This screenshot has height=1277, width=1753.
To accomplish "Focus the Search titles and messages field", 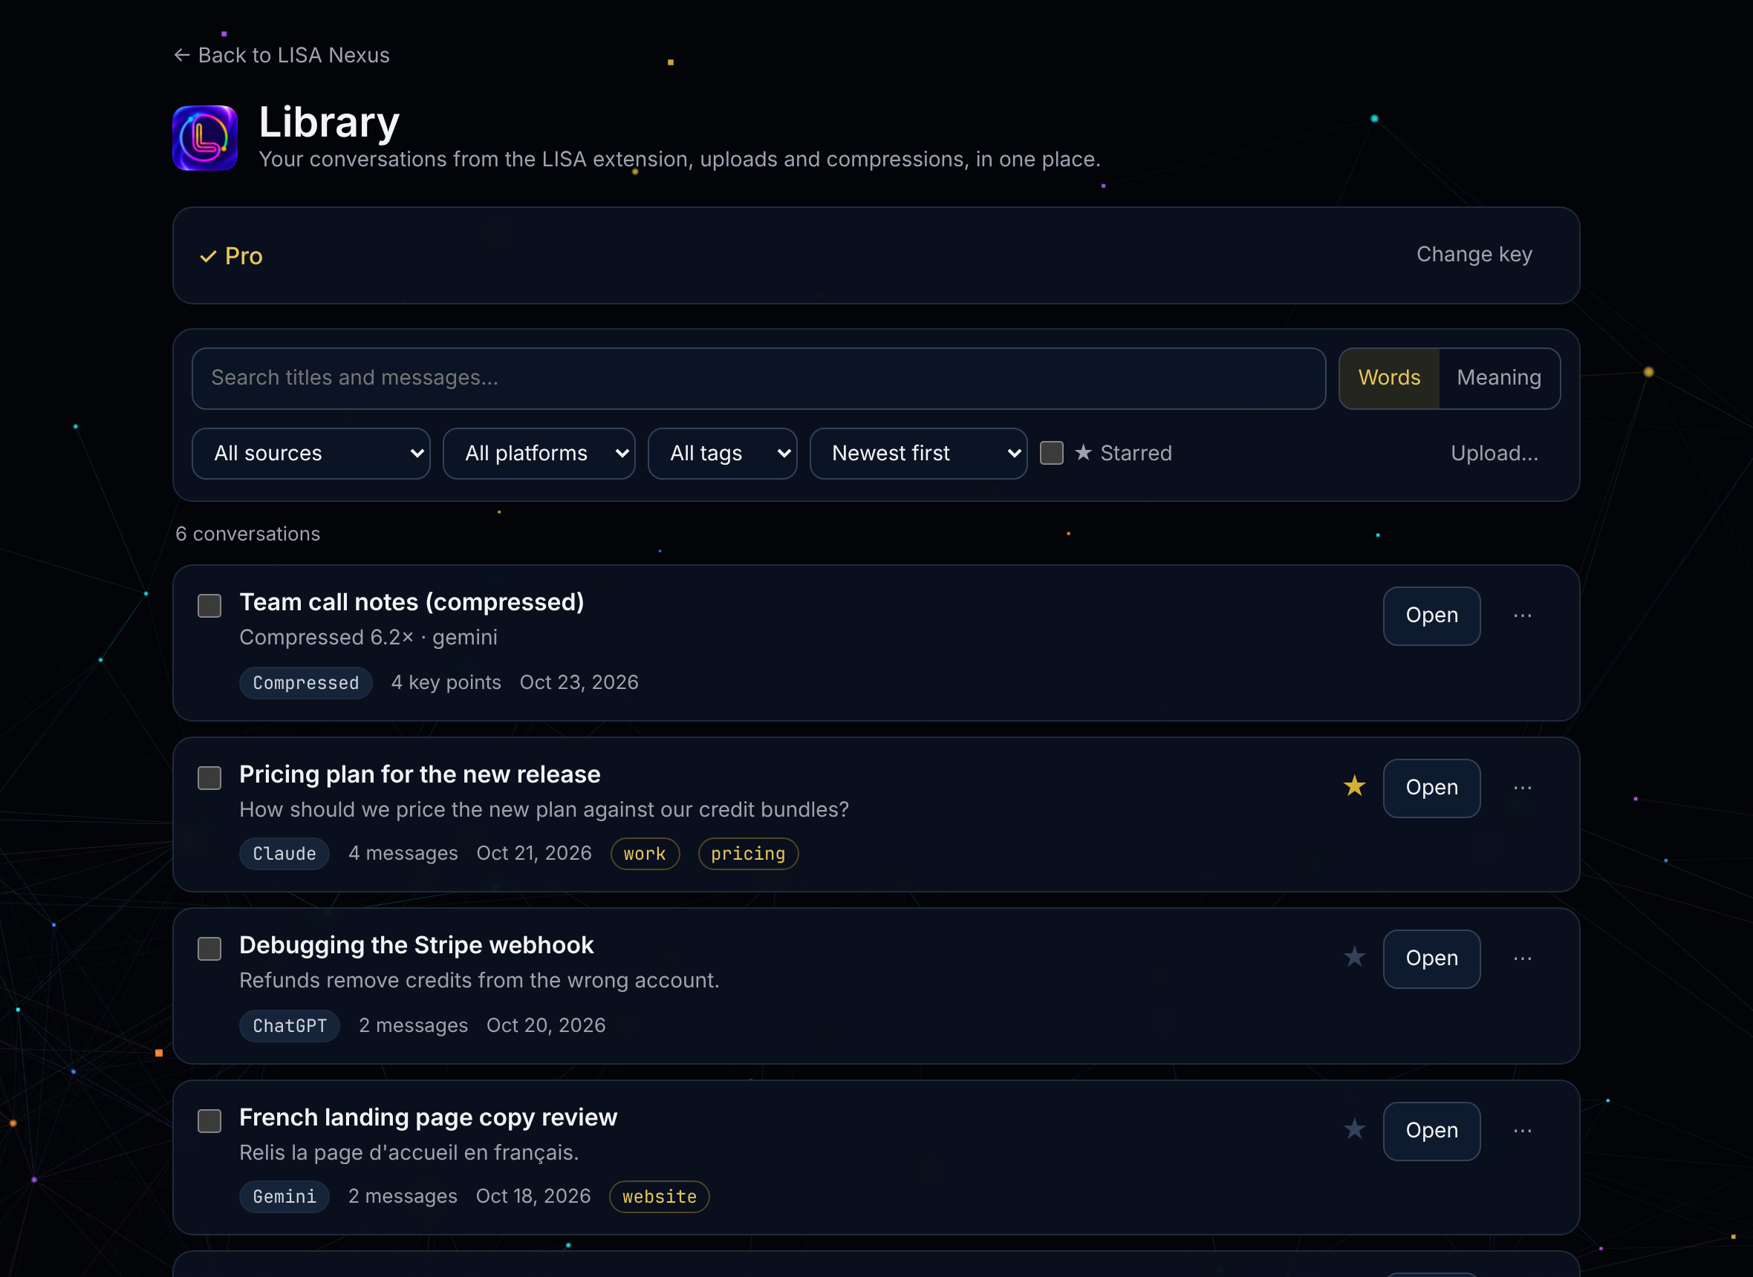I will [x=758, y=378].
